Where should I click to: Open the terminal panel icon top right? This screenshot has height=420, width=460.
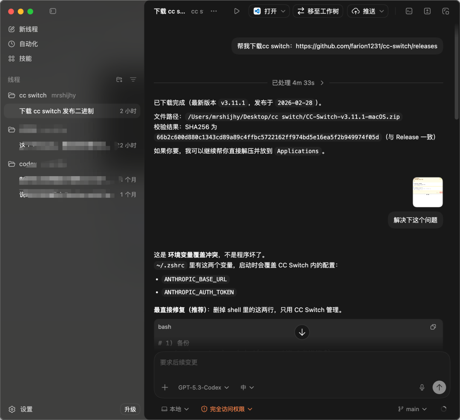(408, 11)
